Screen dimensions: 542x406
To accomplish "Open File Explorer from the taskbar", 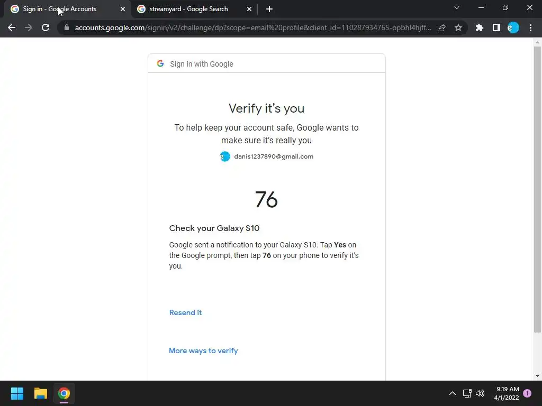I will (40, 393).
